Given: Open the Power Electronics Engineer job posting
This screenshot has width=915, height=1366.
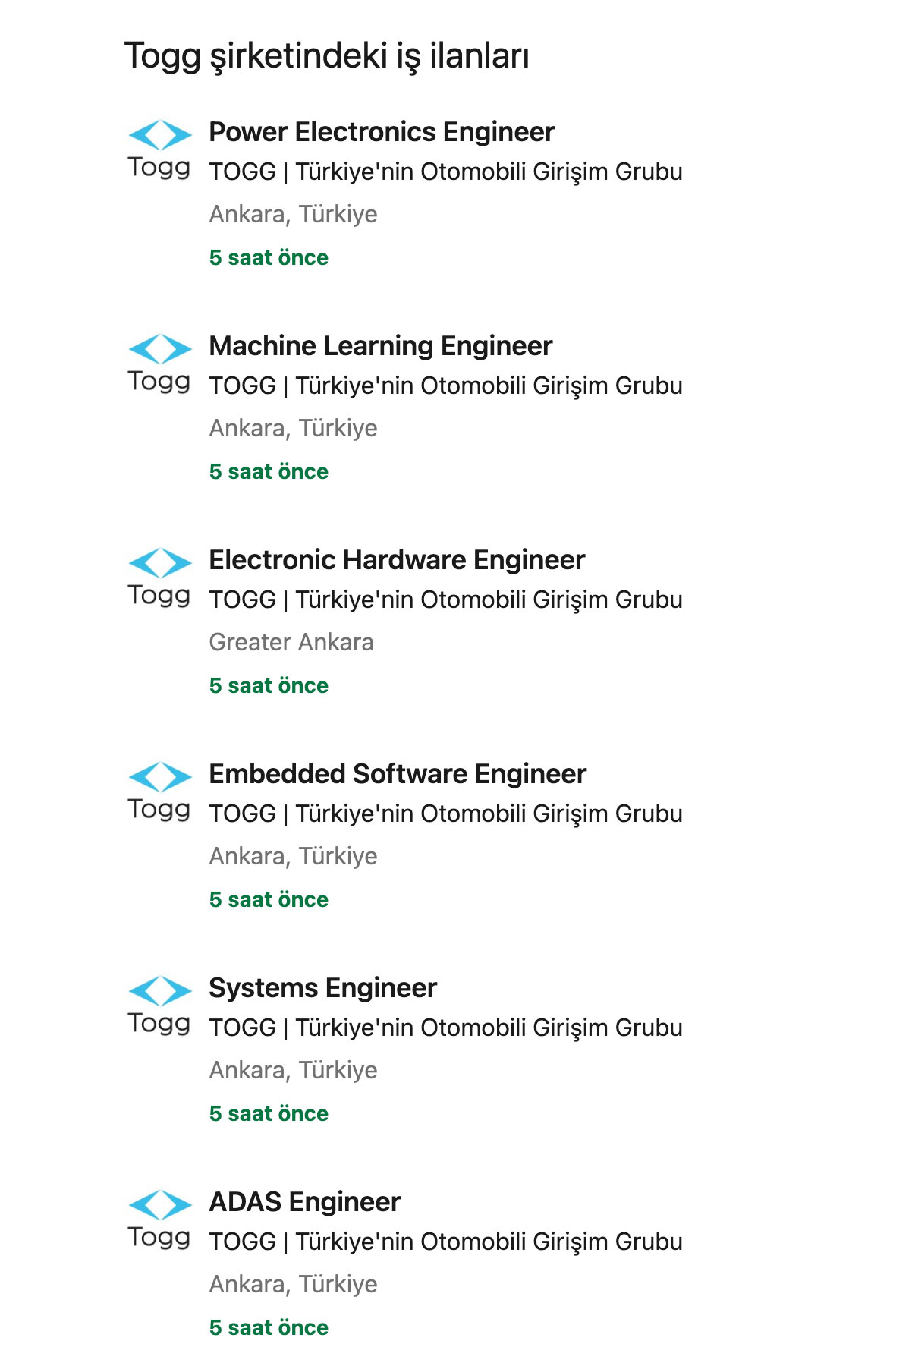Looking at the screenshot, I should 382,132.
